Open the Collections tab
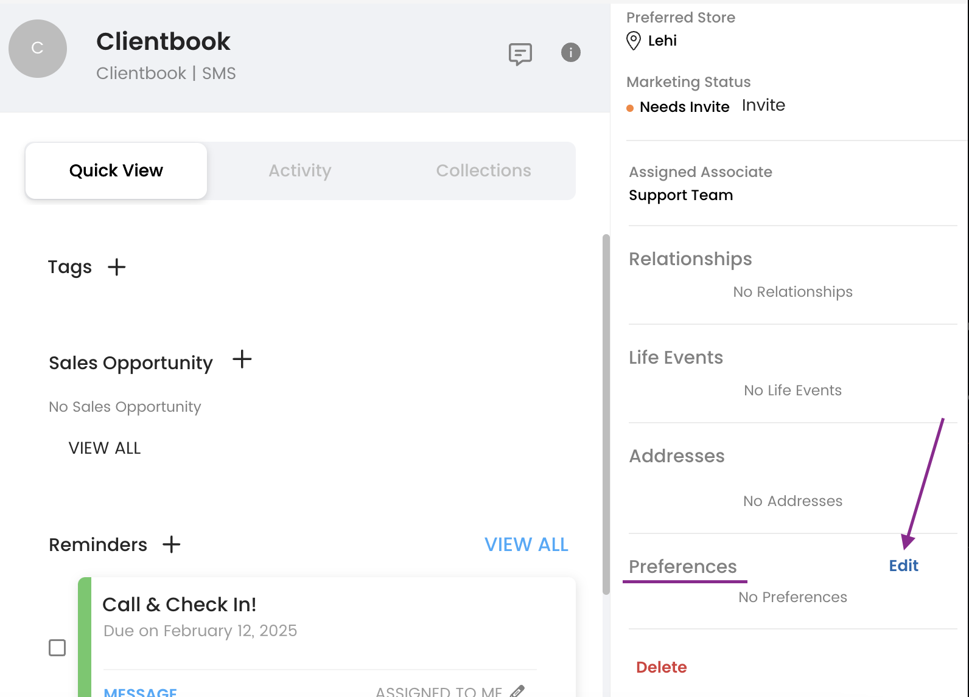Screen dimensions: 969x697 click(x=483, y=171)
